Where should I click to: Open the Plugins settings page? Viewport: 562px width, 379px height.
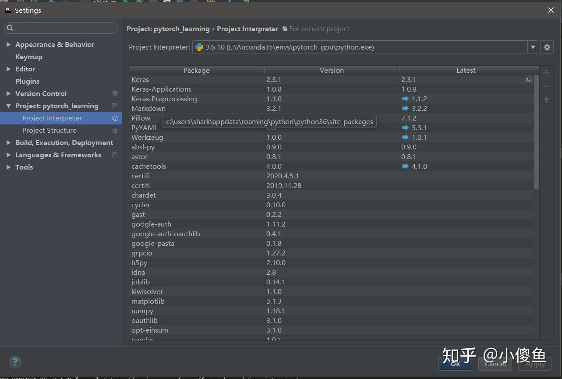pos(27,81)
